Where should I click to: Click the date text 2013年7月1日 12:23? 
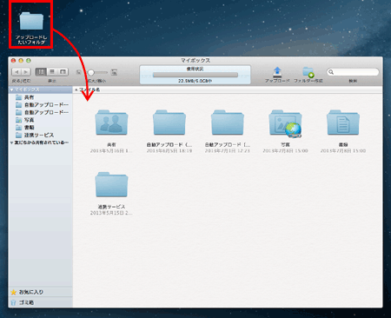tap(228, 151)
